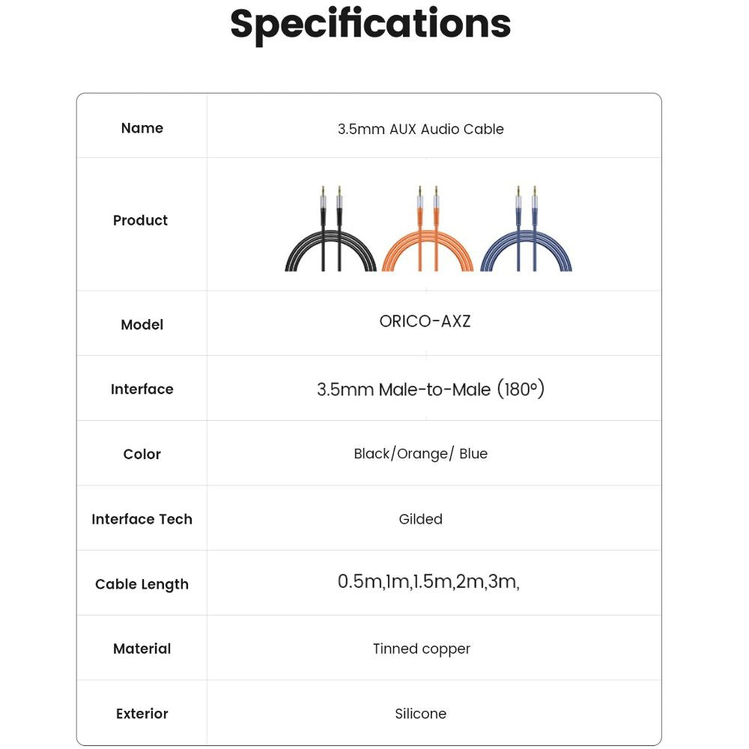Image resolution: width=749 pixels, height=749 pixels.
Task: Click the Product row label
Action: pyautogui.click(x=140, y=220)
